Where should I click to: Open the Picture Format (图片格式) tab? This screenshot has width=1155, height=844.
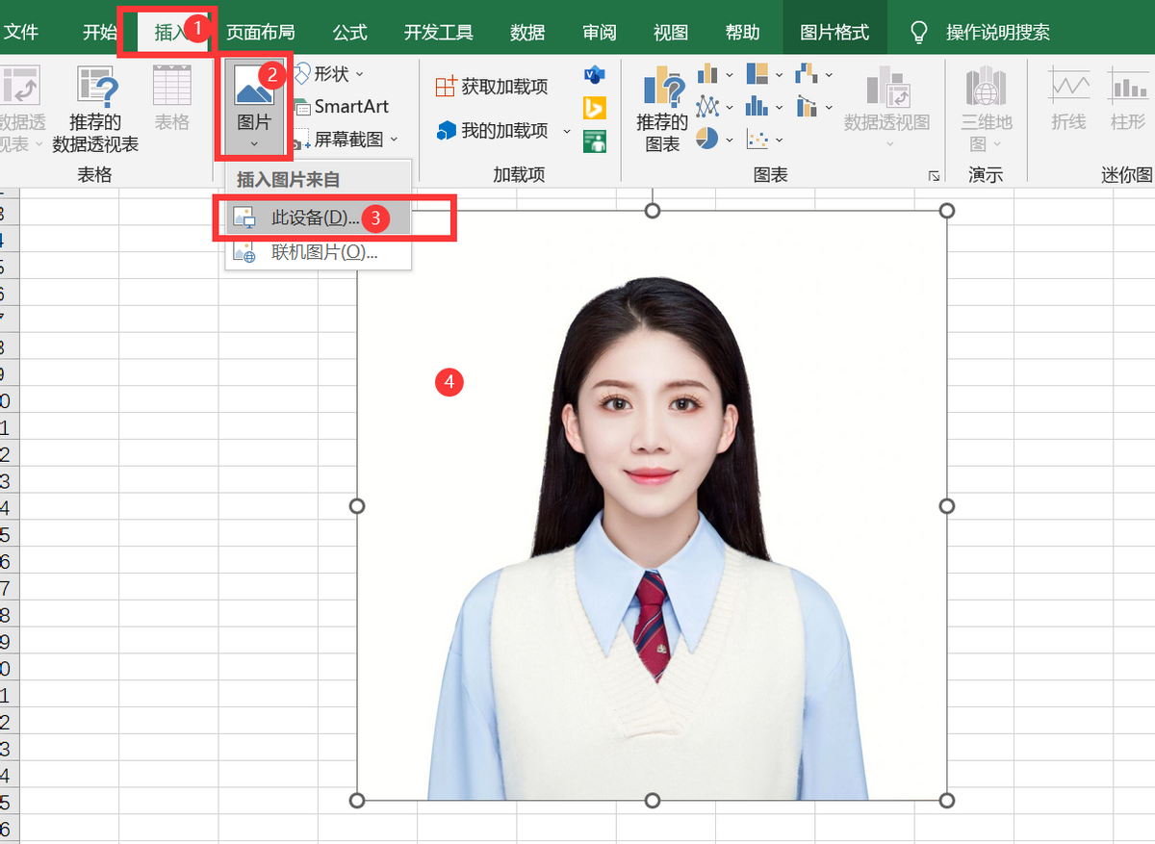click(x=834, y=33)
